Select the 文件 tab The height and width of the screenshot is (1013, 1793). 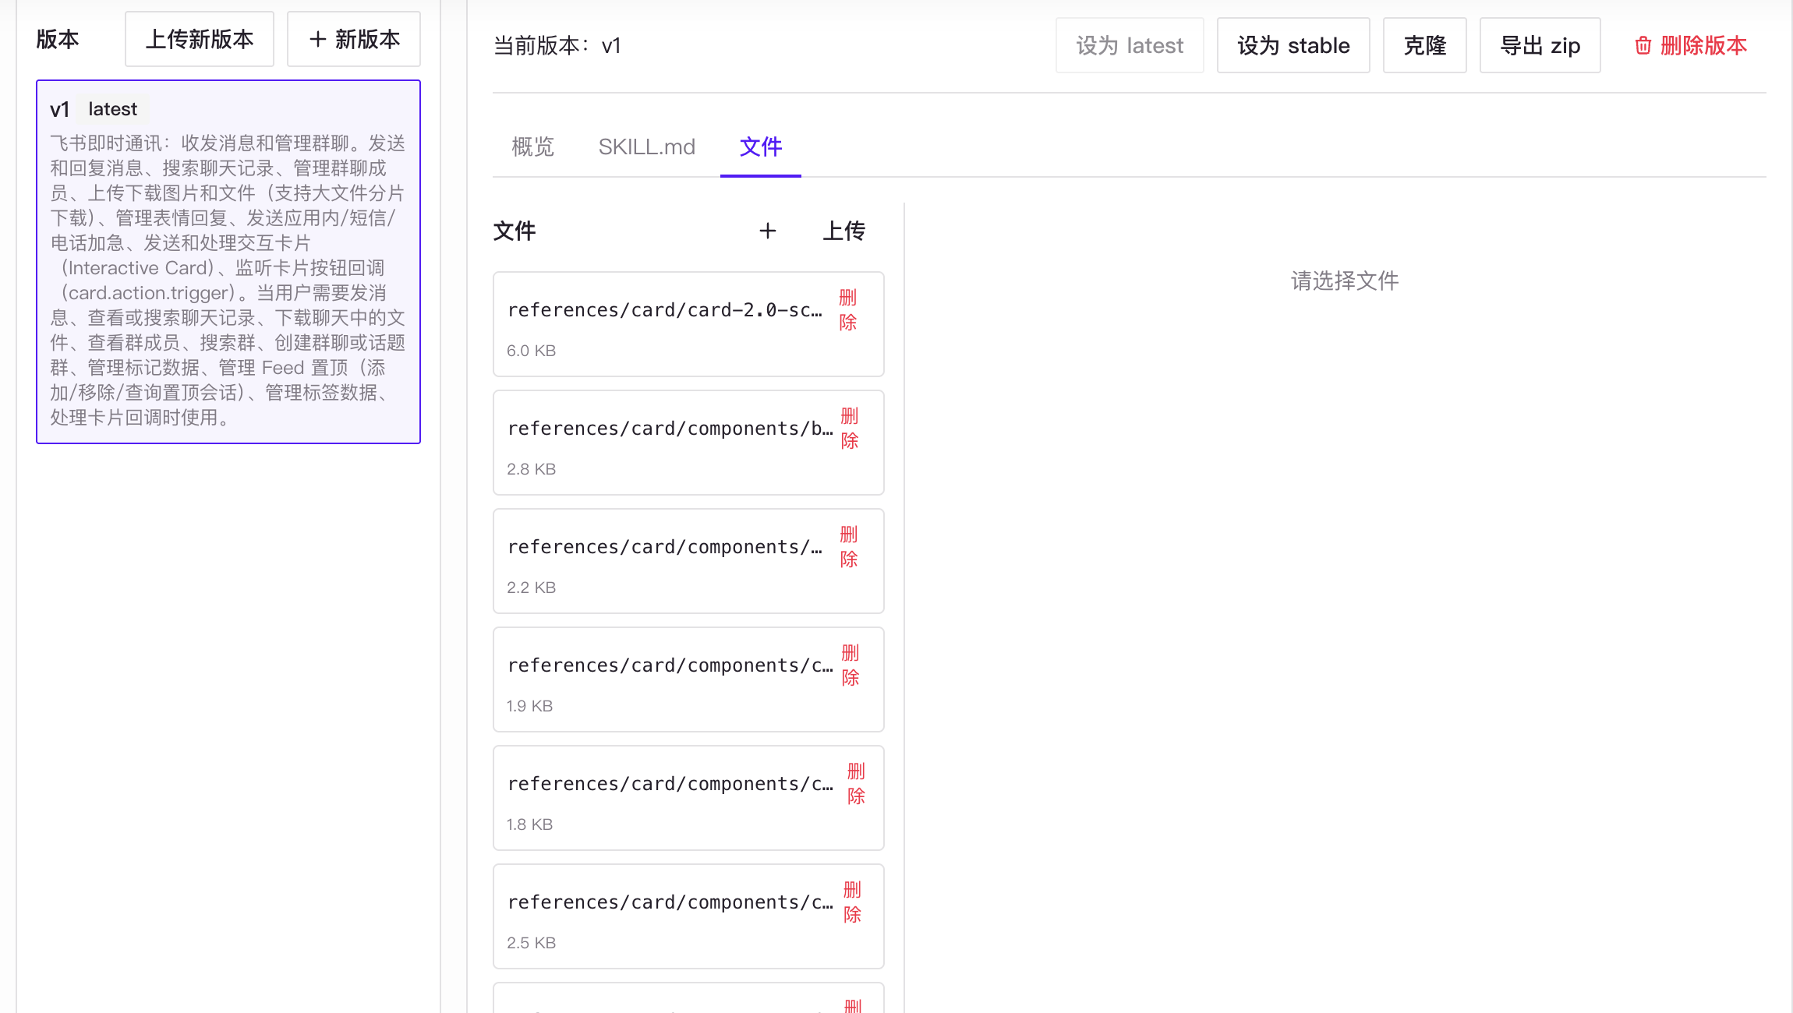761,146
